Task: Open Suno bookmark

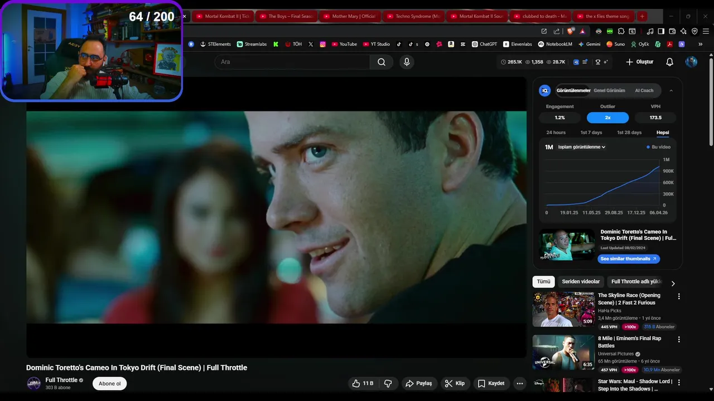Action: (616, 44)
